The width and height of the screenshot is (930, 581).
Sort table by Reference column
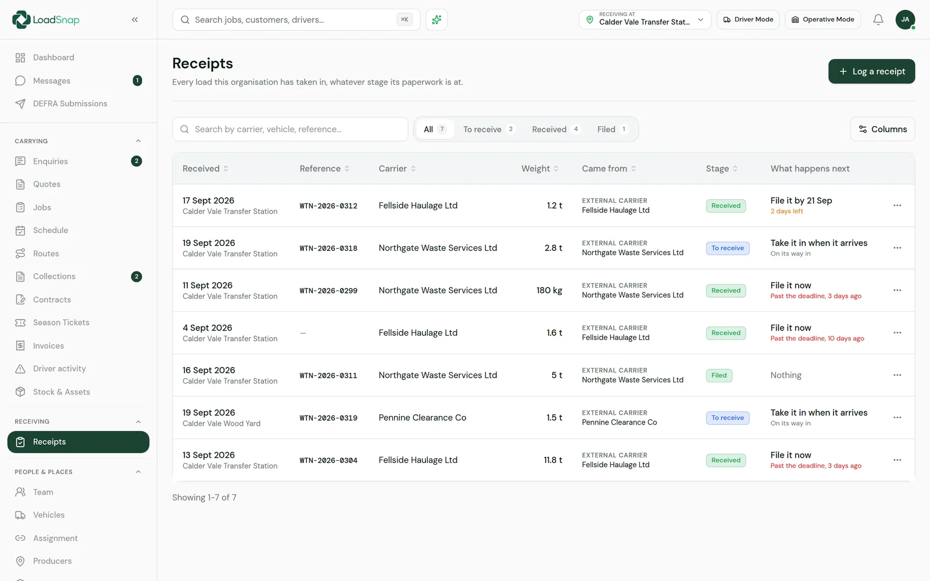coord(324,168)
